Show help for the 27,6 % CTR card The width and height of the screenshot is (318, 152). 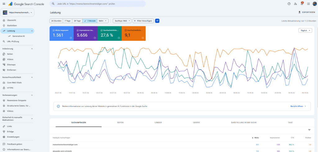pos(119,38)
